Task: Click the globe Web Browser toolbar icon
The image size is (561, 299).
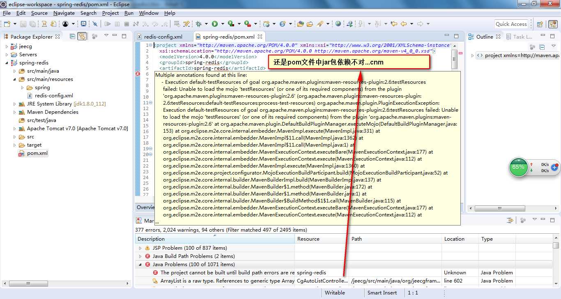Action: (x=338, y=24)
